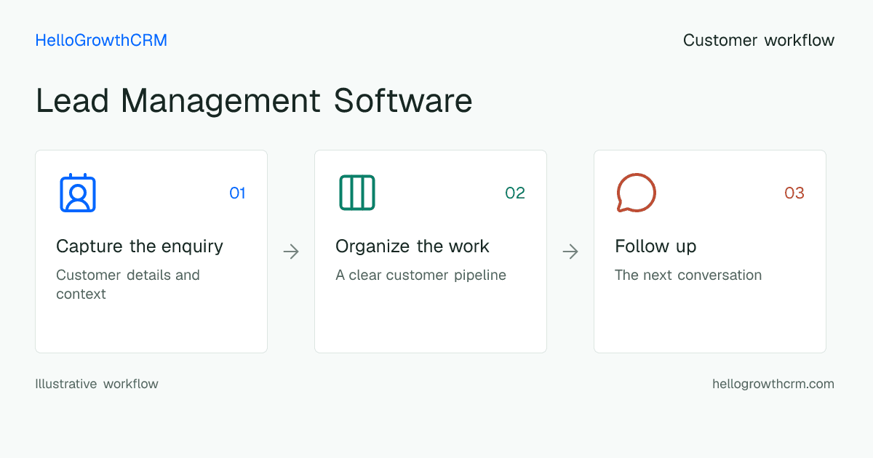Viewport: 873px width, 458px height.
Task: Select the Customer workflow label
Action: coord(759,41)
